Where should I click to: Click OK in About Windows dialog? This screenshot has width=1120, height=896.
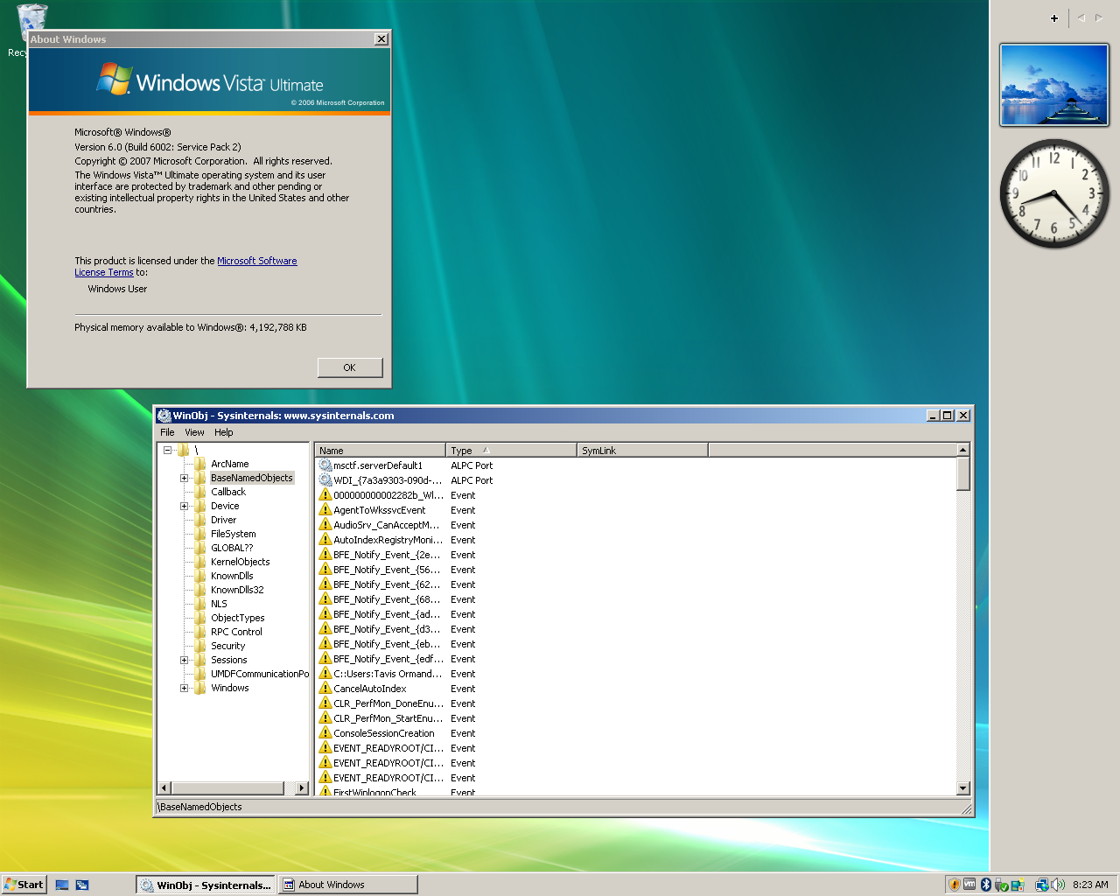(350, 367)
